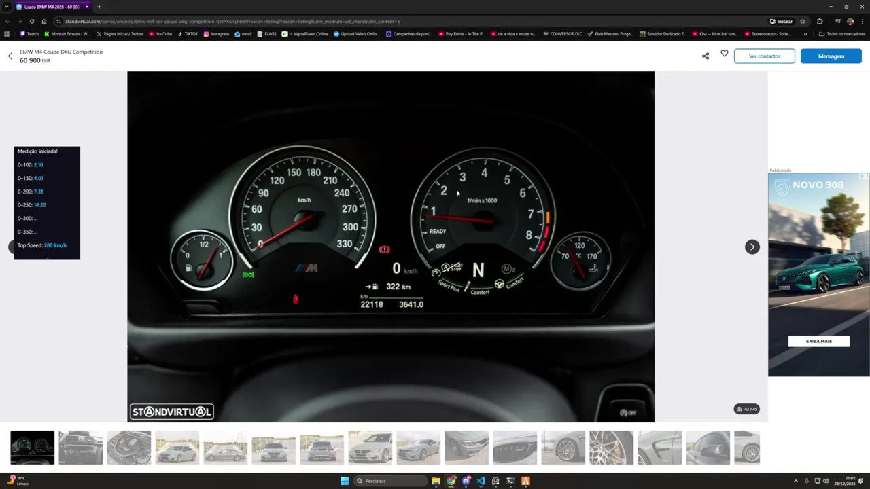Click the 43 / 45 photo counter

coord(747,409)
